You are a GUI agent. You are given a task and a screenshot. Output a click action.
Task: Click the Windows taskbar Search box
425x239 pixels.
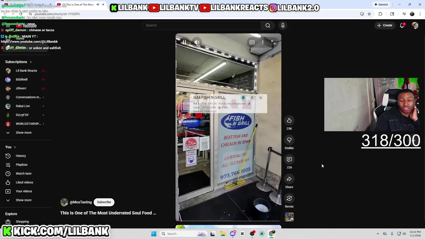pos(184,234)
